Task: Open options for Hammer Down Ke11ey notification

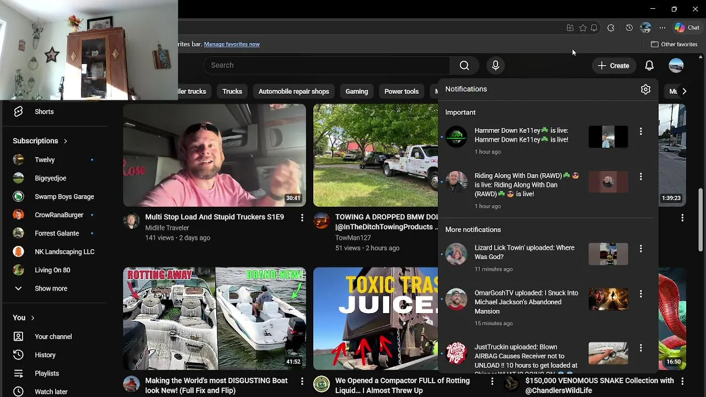Action: tap(640, 131)
